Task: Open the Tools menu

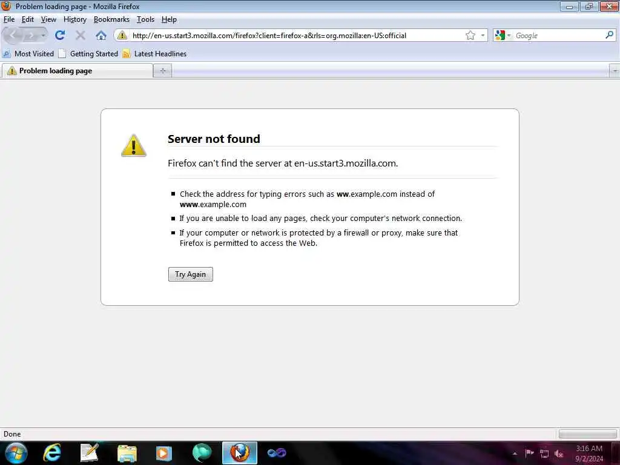Action: click(145, 19)
